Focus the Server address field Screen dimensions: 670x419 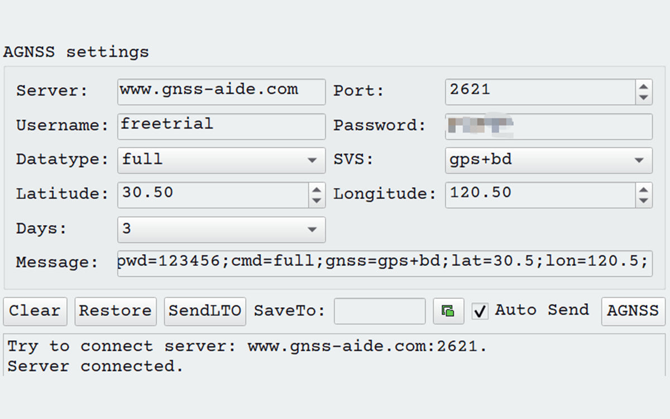pos(221,91)
